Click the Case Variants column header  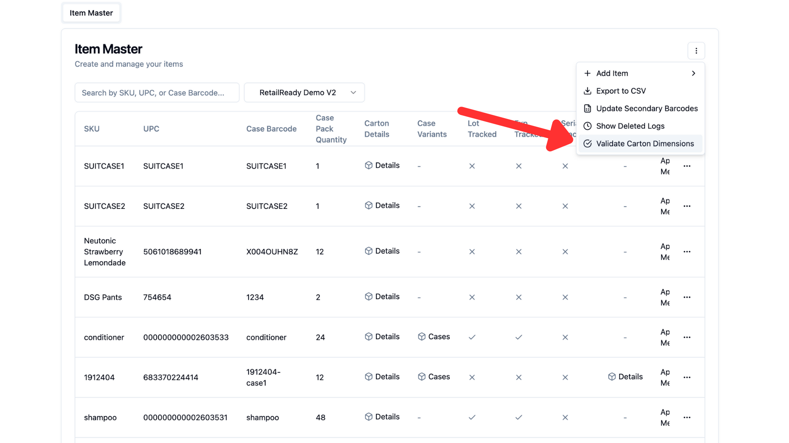click(432, 129)
